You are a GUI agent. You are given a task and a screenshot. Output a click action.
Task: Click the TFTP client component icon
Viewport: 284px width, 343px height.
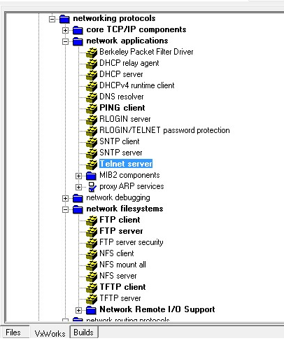click(92, 287)
